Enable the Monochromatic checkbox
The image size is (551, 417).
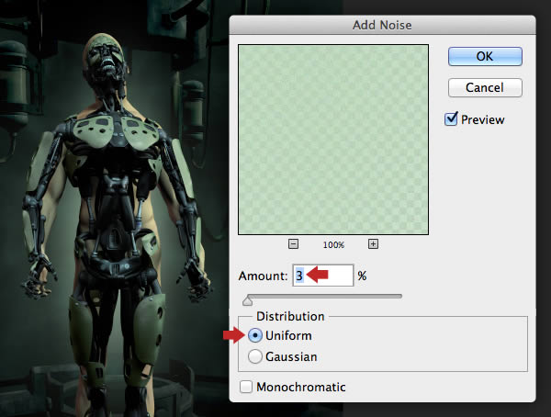click(x=246, y=387)
